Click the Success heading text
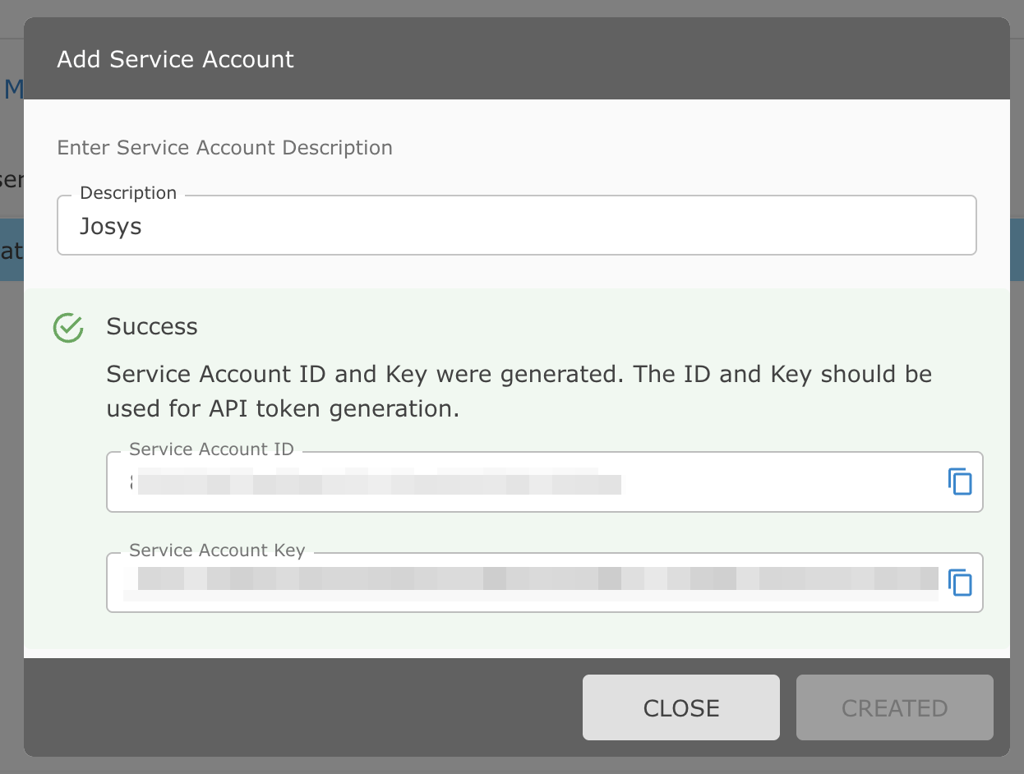1024x774 pixels. pos(152,327)
